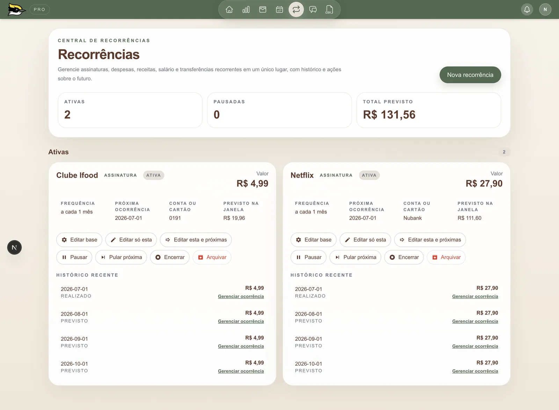Manage Clube Ifood 2026-10-01 occurrence
This screenshot has height=410, width=559.
241,371
